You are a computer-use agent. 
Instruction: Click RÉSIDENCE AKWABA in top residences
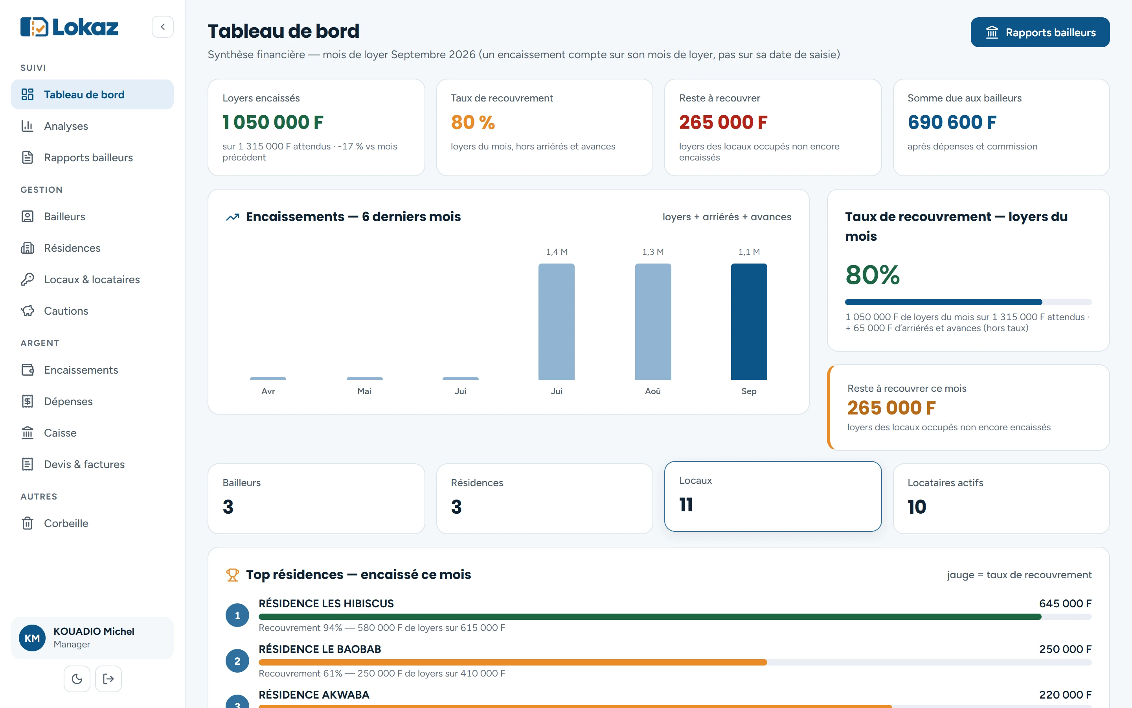[314, 694]
